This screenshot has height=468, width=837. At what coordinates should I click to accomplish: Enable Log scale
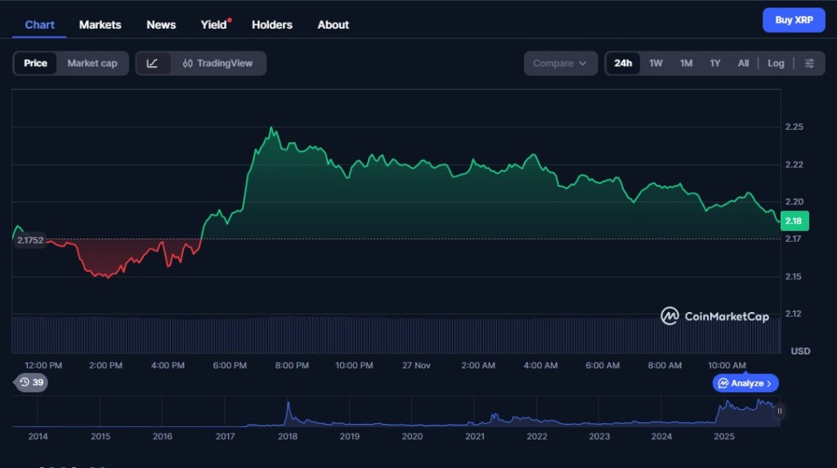[776, 64]
